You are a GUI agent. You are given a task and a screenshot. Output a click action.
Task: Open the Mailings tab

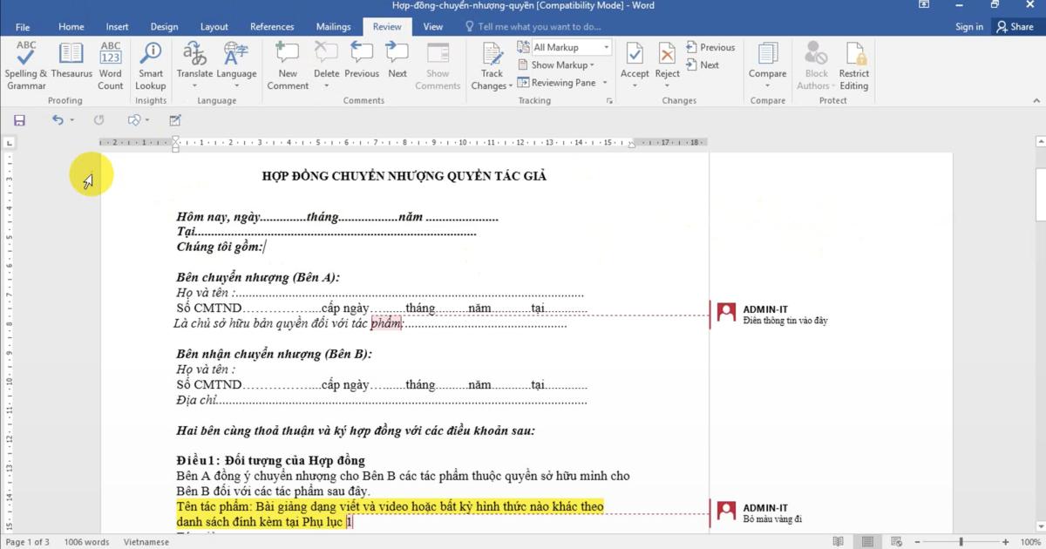(333, 26)
